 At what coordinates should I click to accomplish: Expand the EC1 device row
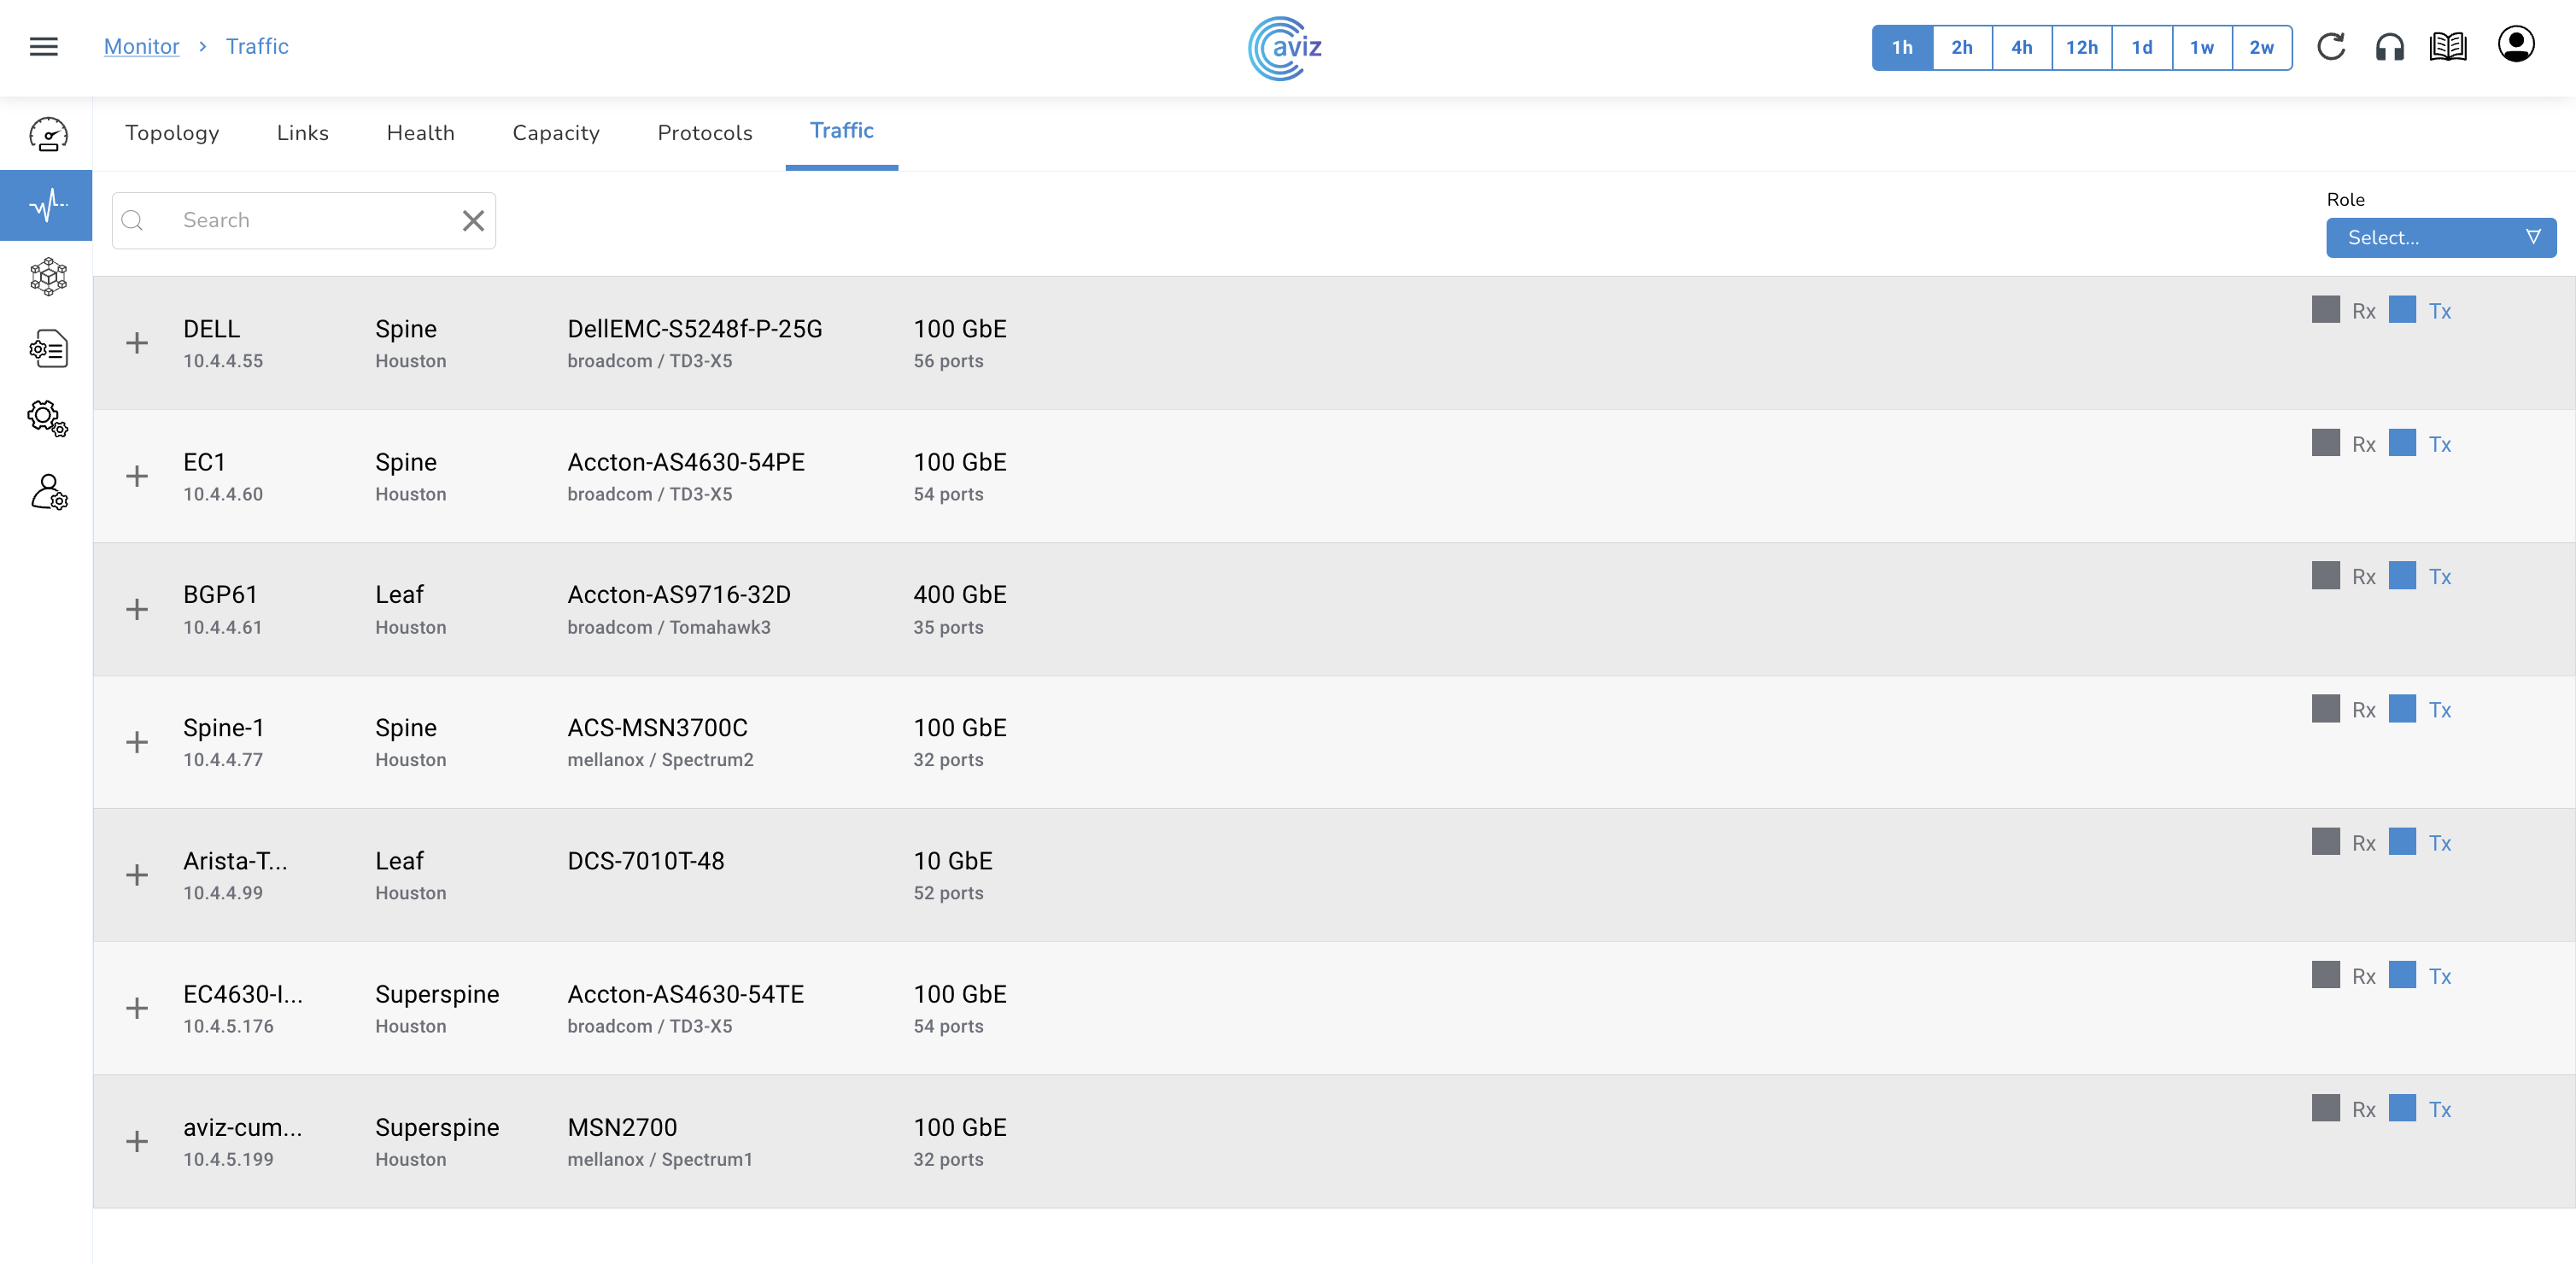point(137,476)
